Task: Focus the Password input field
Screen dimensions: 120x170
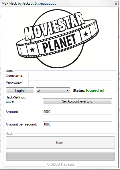Action: pyautogui.click(x=70, y=83)
